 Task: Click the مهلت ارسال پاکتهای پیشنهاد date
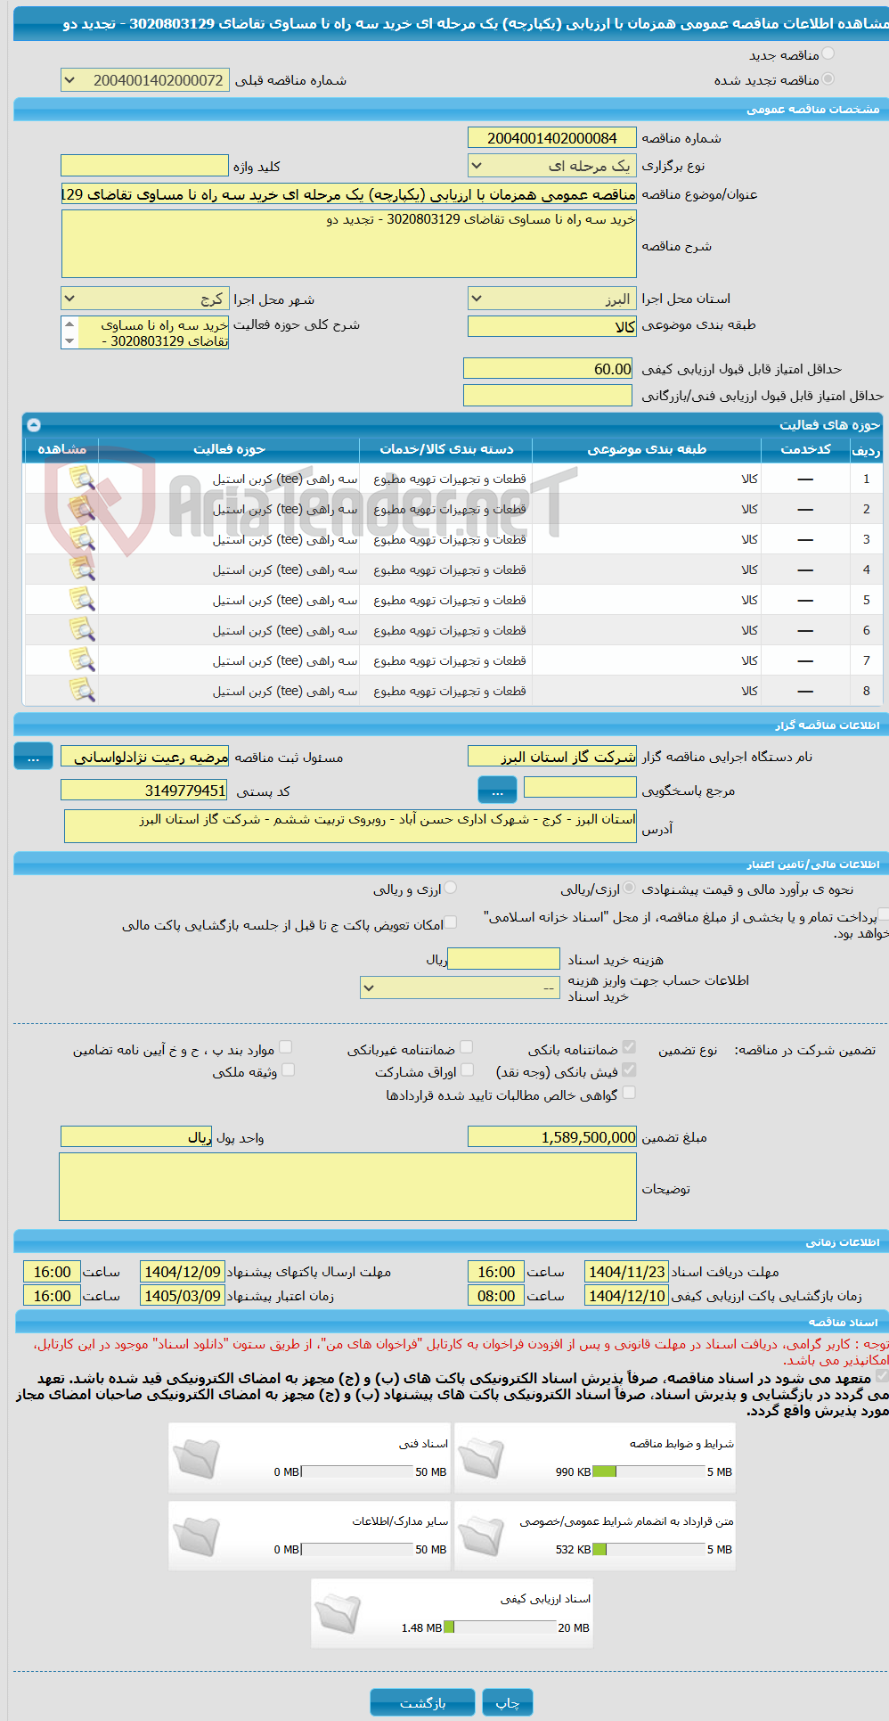tap(183, 1272)
